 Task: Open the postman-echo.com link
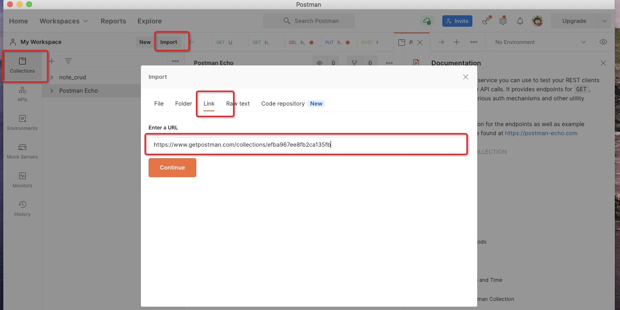(x=541, y=133)
